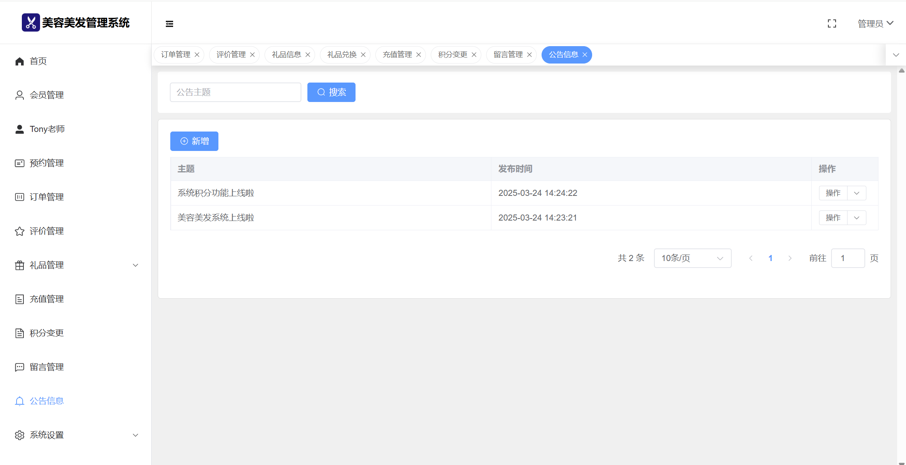
Task: Toggle sidebar collapse hamburger icon
Action: coord(169,24)
